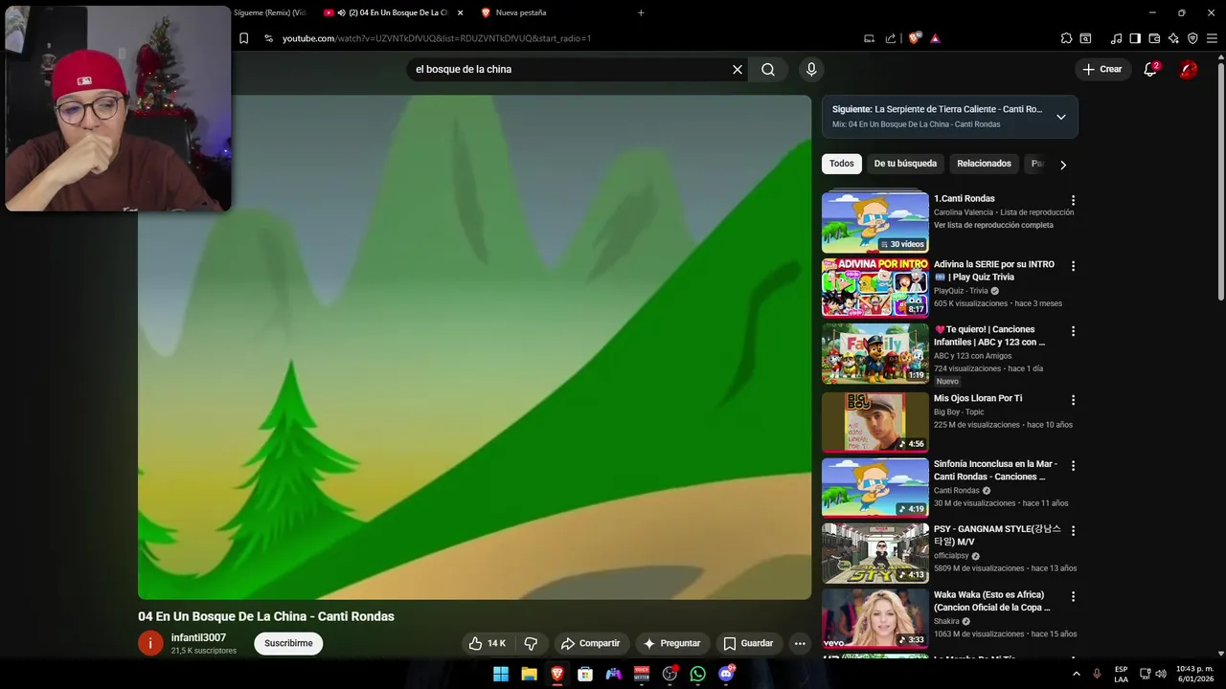Open Brave Wallet icon
Viewport: 1226px width, 689px height.
[1154, 38]
